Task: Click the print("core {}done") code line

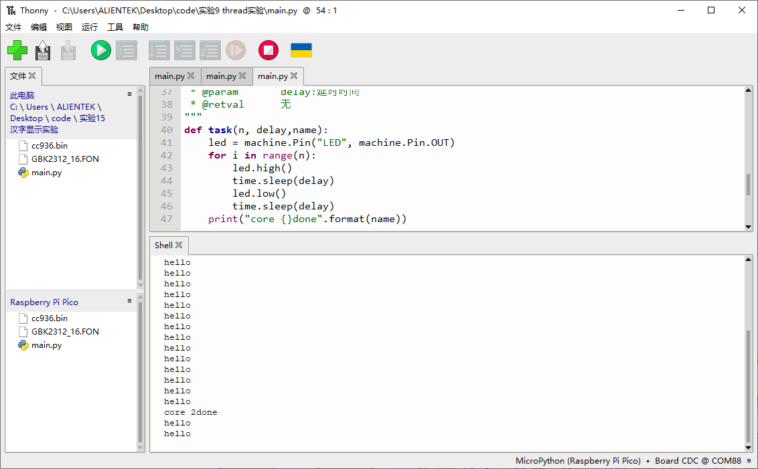Action: click(307, 219)
